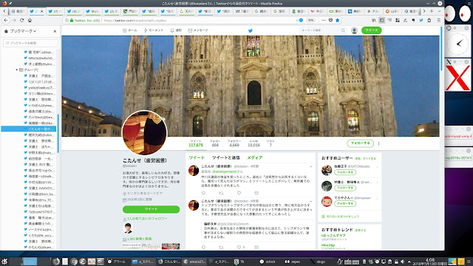Open the second tweet's dropdown chevron
Viewport: 473px width, 266px height.
click(x=310, y=201)
